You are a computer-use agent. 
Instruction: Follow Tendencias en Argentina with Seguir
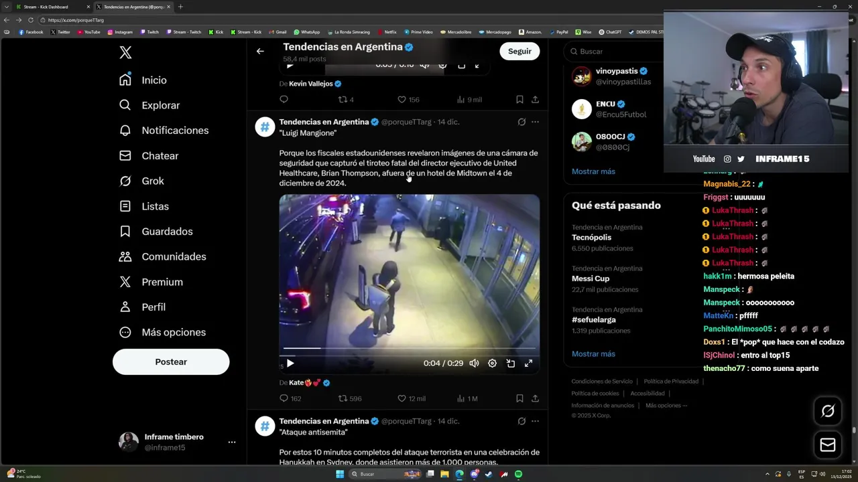click(x=519, y=51)
